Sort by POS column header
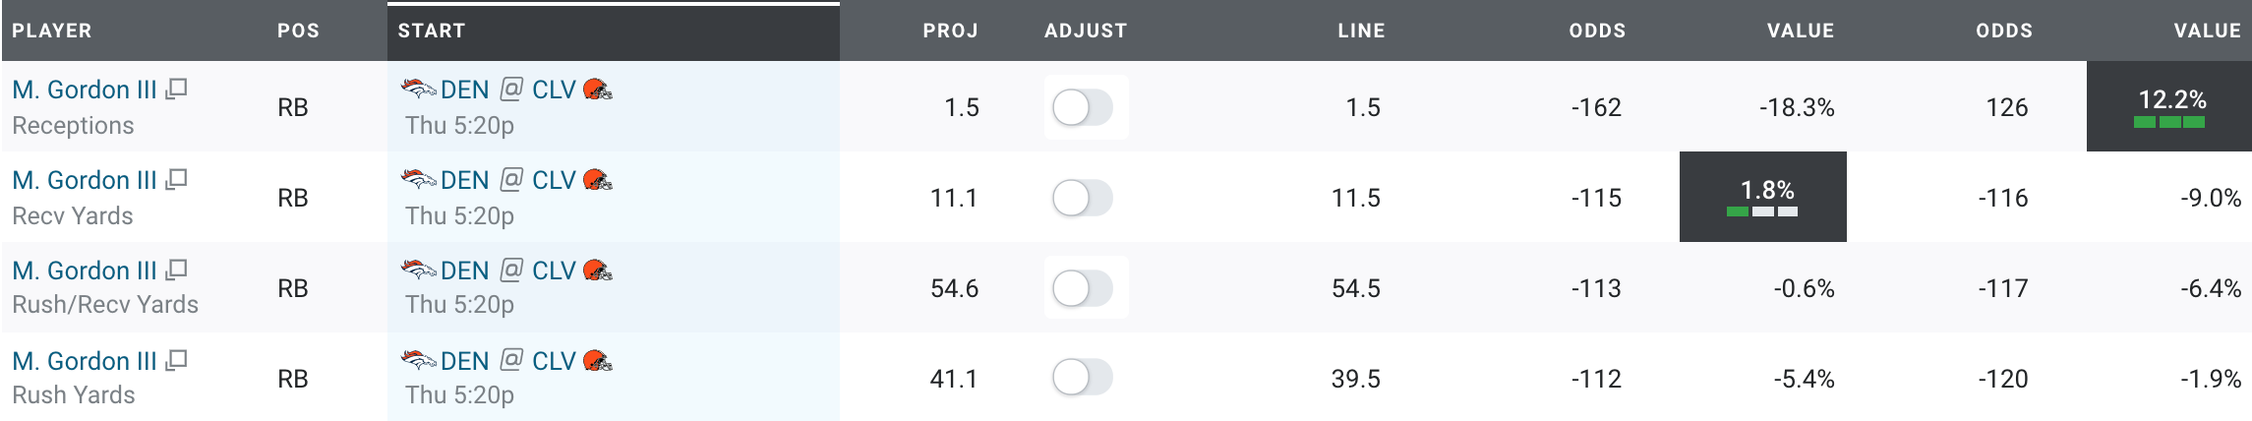 click(x=298, y=30)
